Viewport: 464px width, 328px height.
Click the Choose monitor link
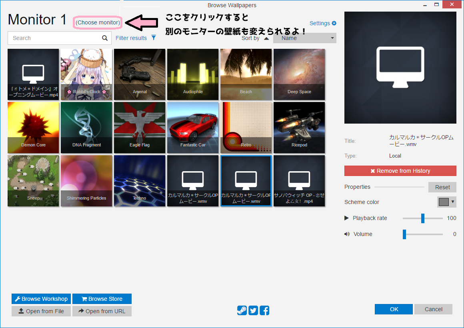[98, 22]
